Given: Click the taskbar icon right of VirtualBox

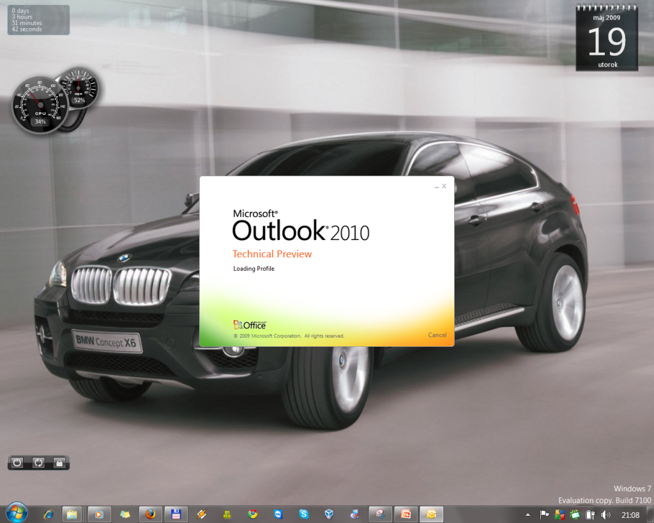Looking at the screenshot, I should (354, 514).
